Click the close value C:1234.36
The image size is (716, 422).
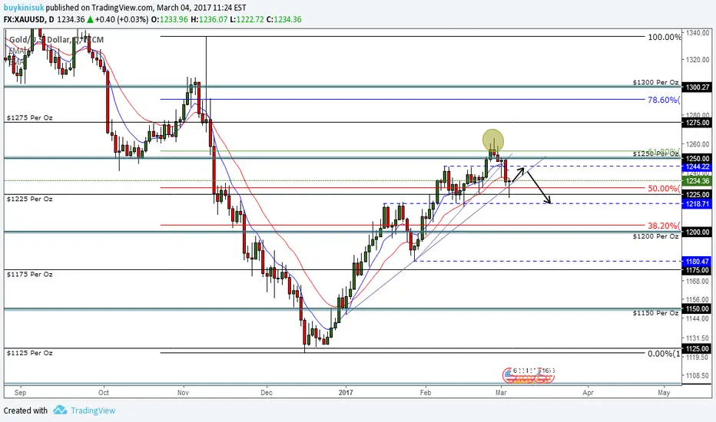point(284,20)
